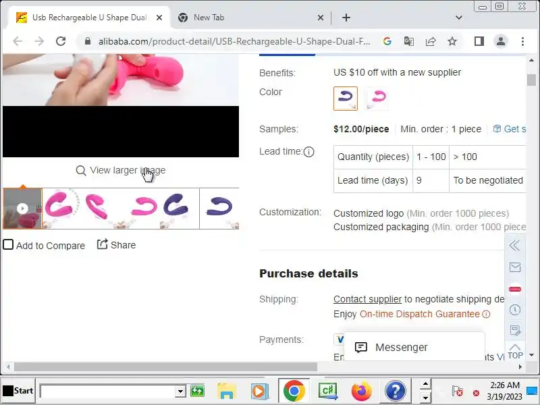Open the browser side panel
Viewport: 540px width, 405px height.
(479, 41)
